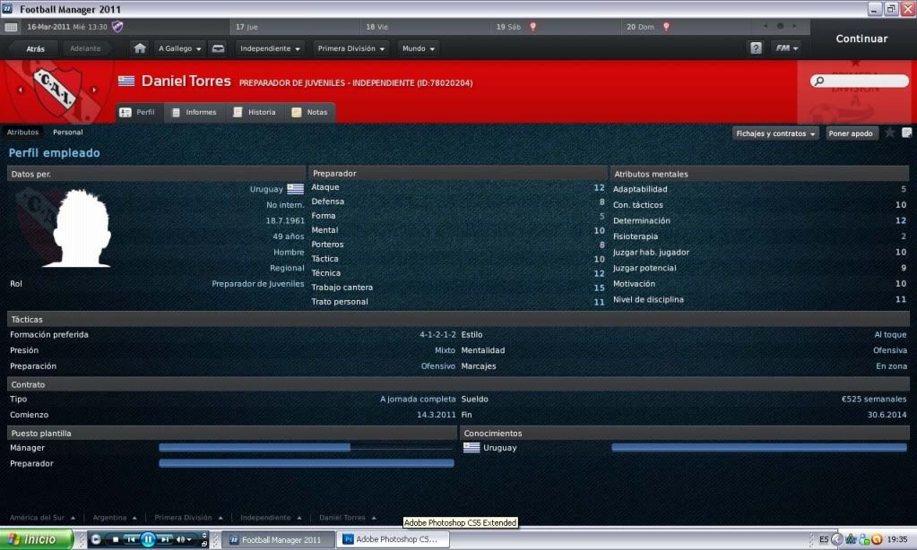The height and width of the screenshot is (550, 917).
Task: Click the Poner apodo button
Action: [x=851, y=133]
